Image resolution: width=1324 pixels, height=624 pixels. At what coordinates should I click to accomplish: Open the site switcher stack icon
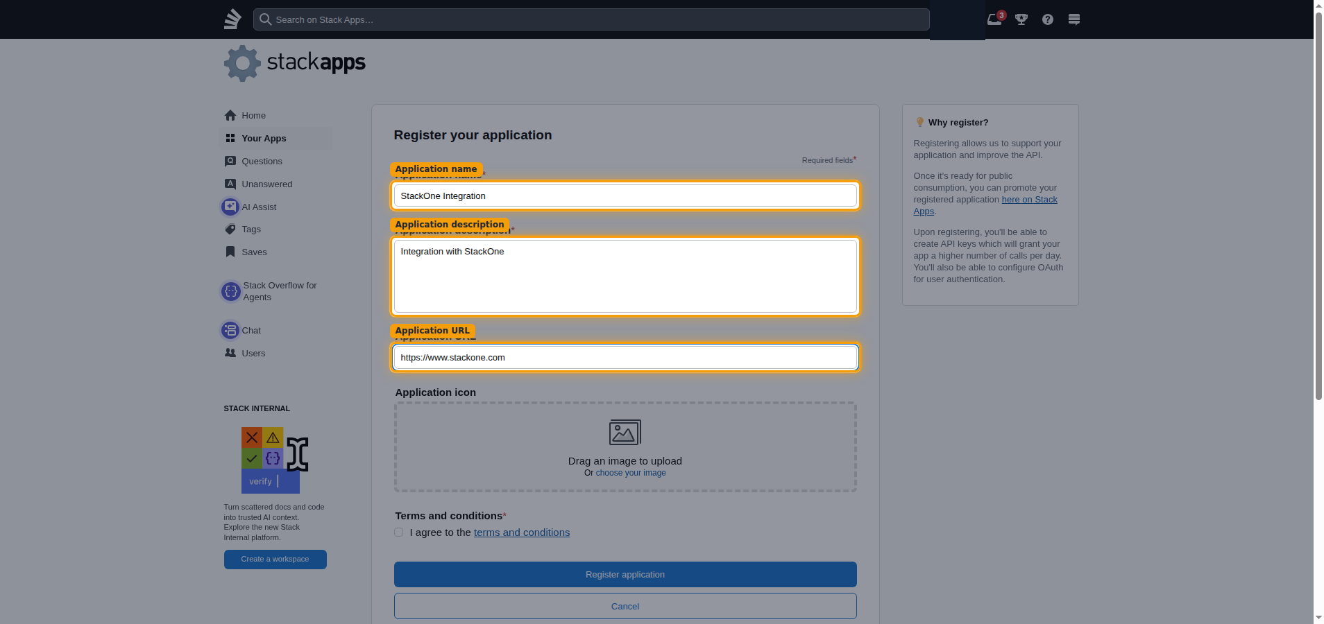(1074, 19)
